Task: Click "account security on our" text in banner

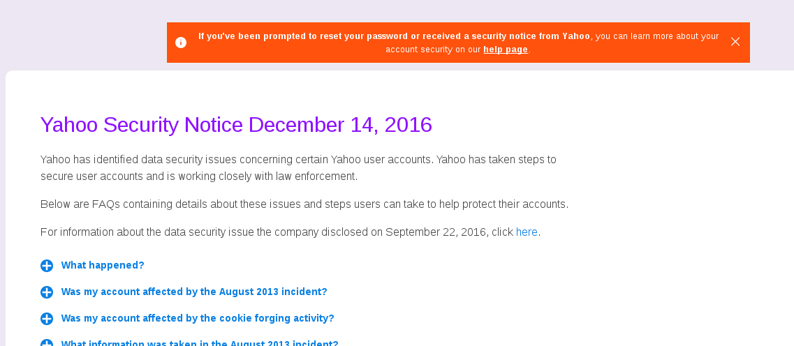Action: (x=433, y=50)
